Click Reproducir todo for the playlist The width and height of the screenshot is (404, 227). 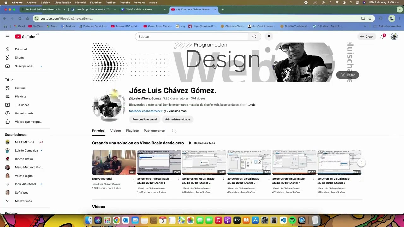tap(202, 143)
